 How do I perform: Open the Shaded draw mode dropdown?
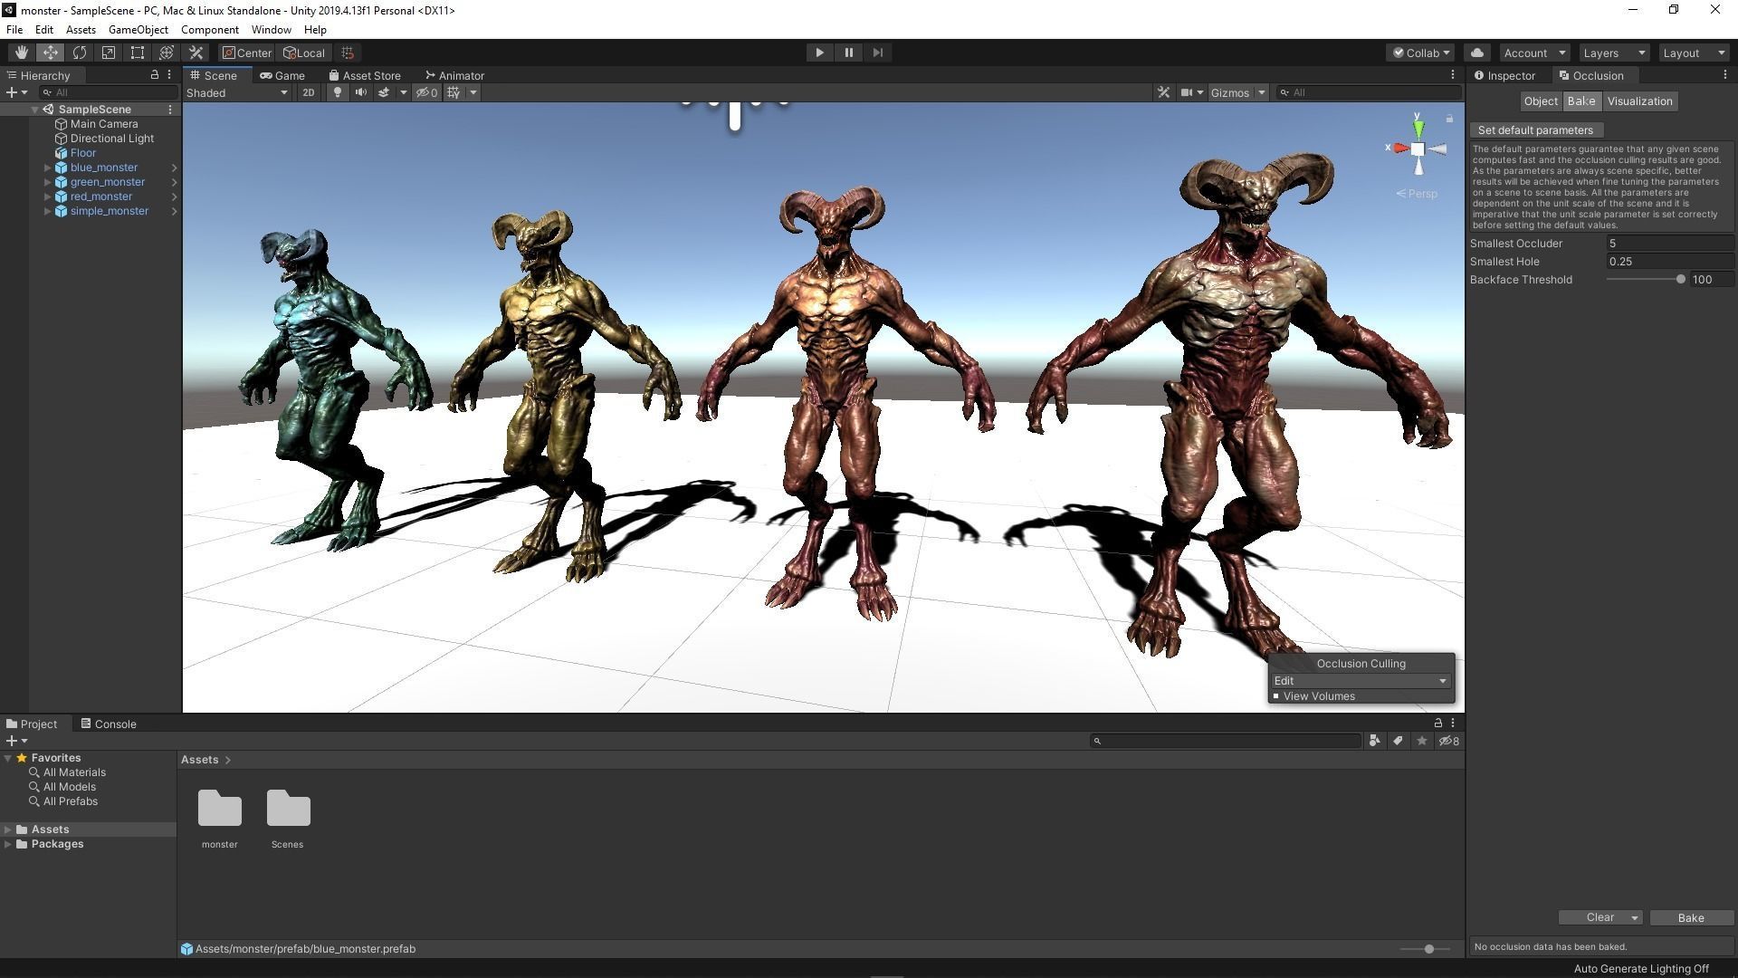(234, 92)
